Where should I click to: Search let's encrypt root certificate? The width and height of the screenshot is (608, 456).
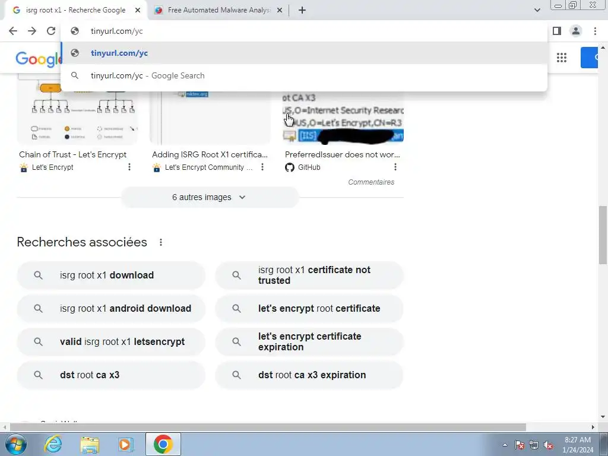coord(309,309)
